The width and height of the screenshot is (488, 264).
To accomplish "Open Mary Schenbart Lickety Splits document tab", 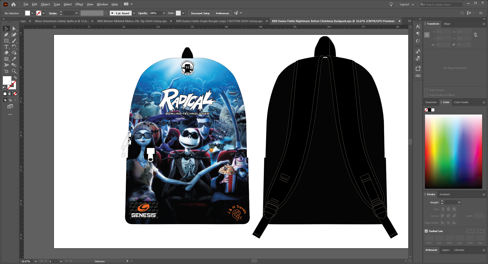I will point(62,21).
